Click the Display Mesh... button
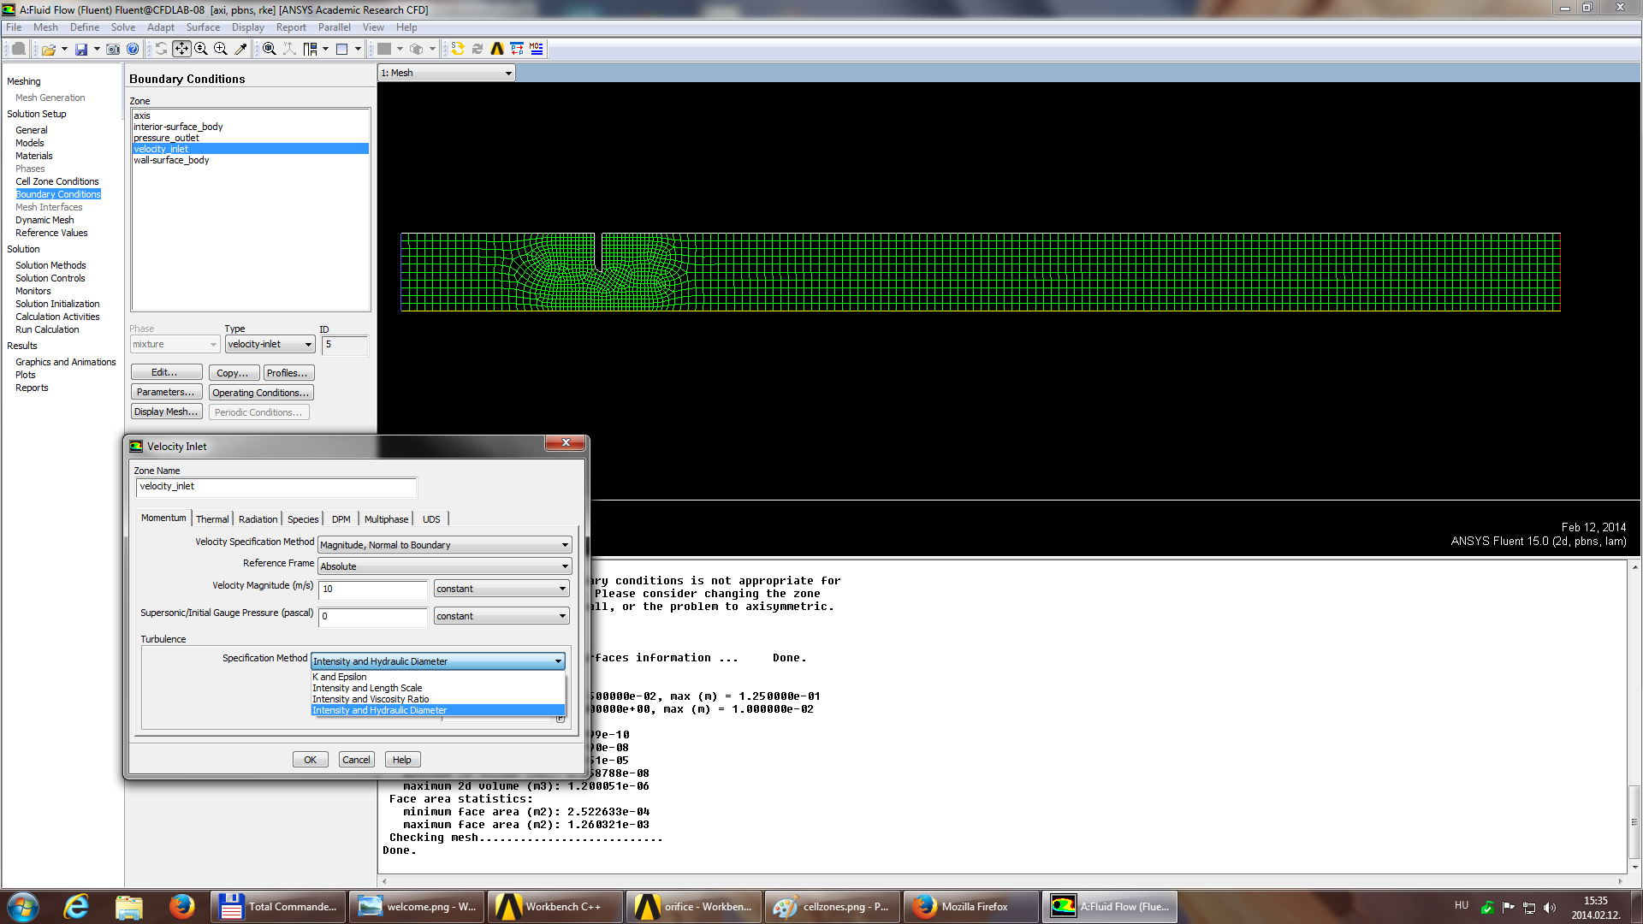 [x=166, y=412]
